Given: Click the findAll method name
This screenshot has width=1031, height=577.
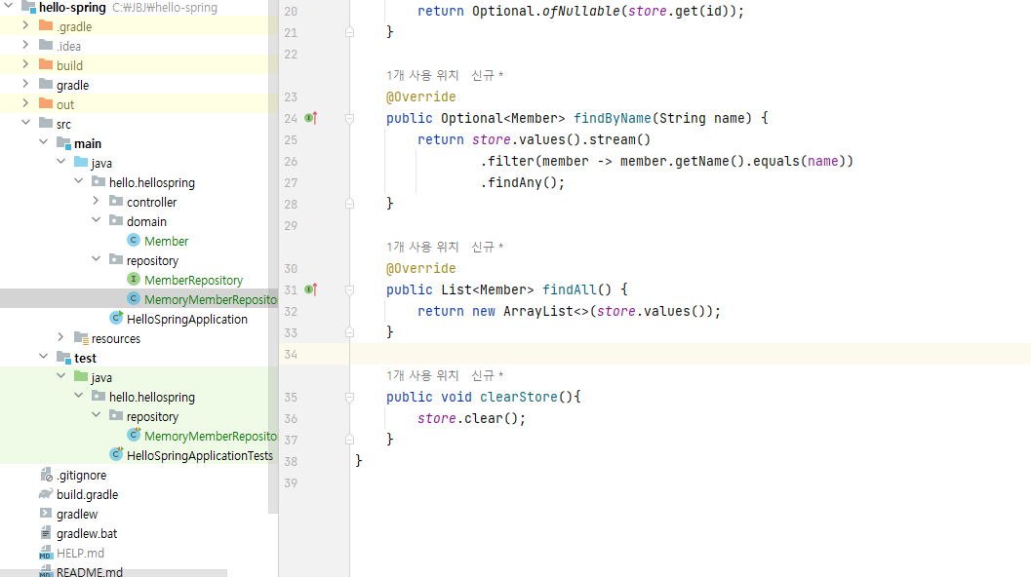Looking at the screenshot, I should (570, 289).
